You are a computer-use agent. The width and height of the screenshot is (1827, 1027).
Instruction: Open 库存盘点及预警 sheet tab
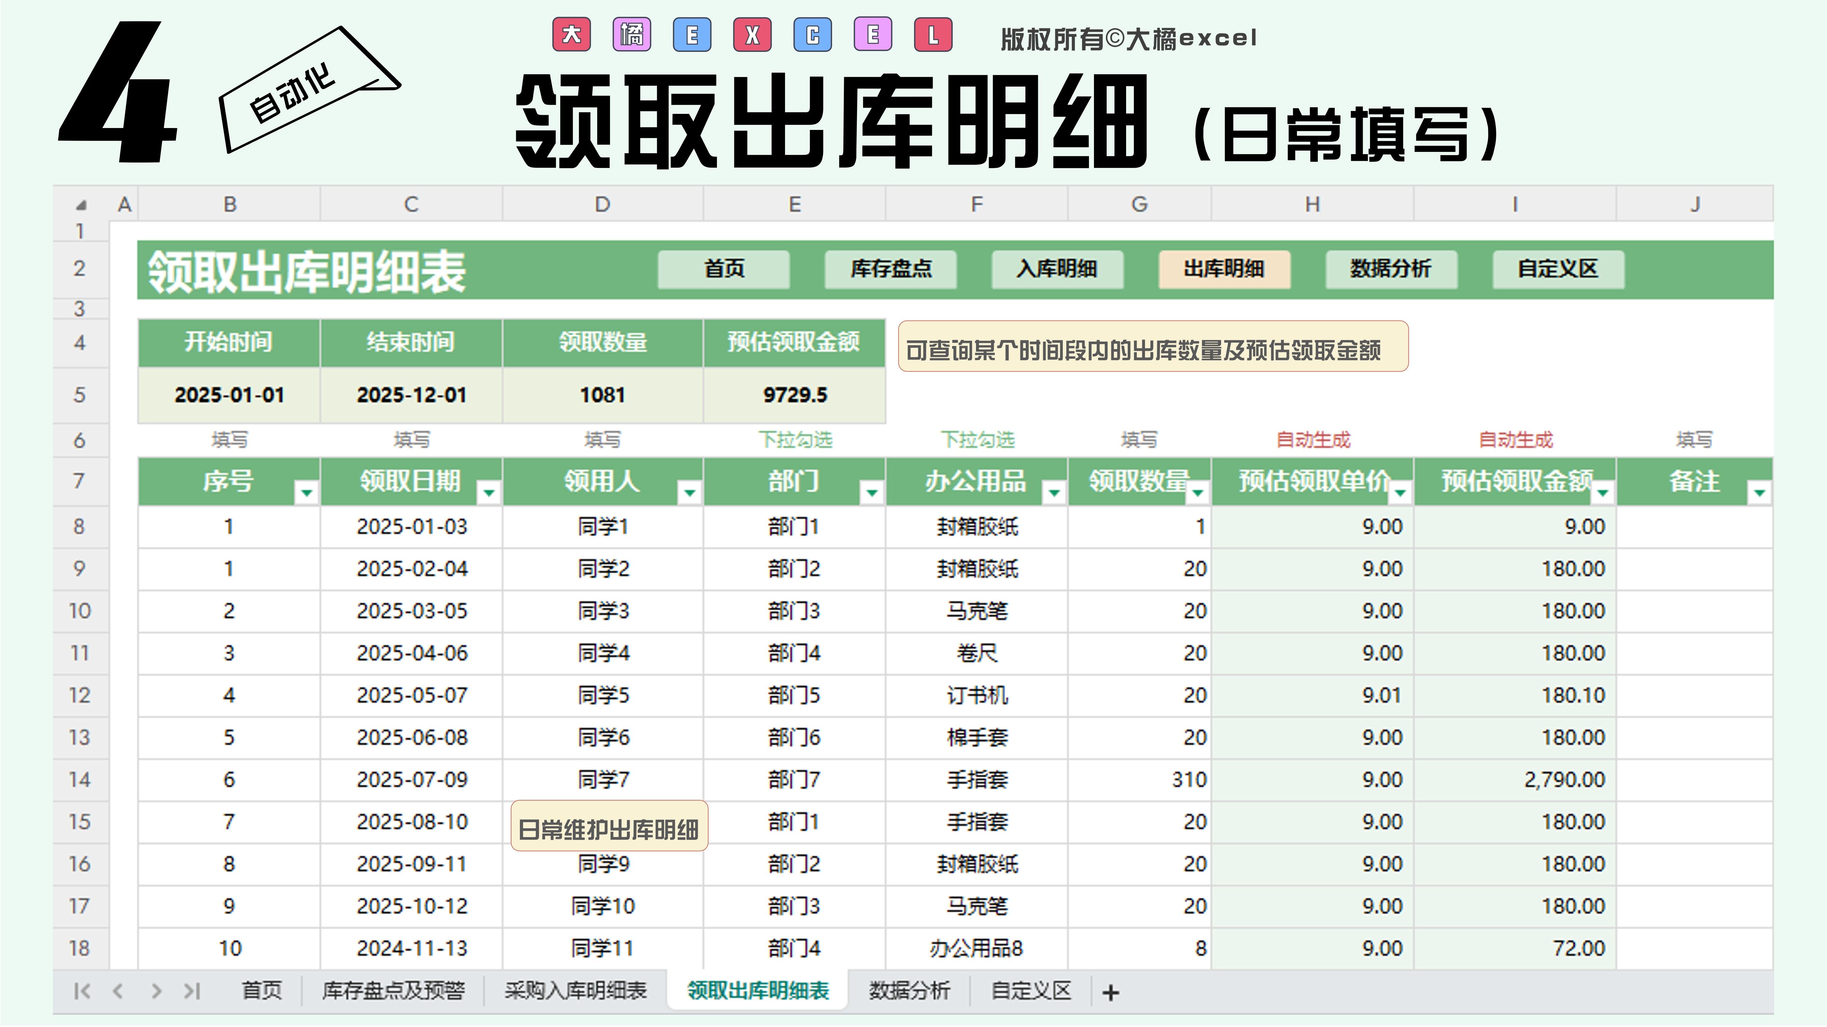394,991
